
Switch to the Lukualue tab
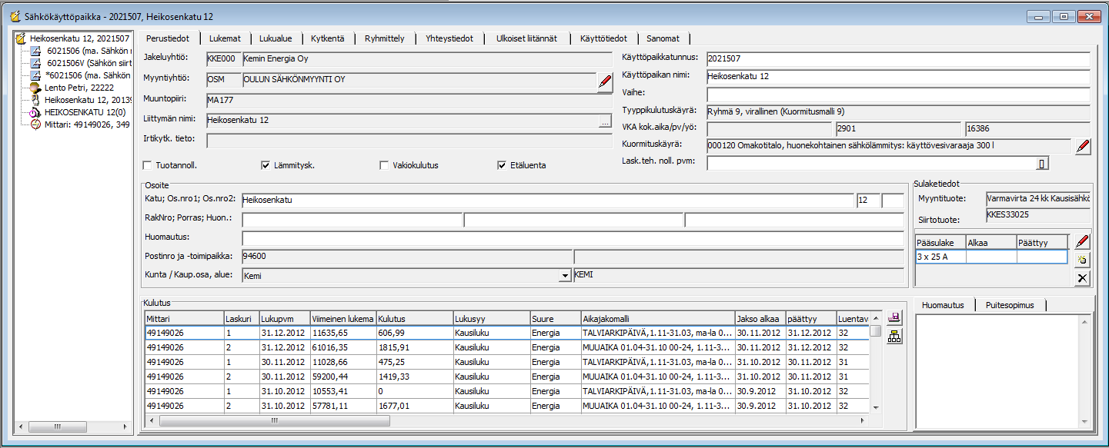click(x=276, y=38)
